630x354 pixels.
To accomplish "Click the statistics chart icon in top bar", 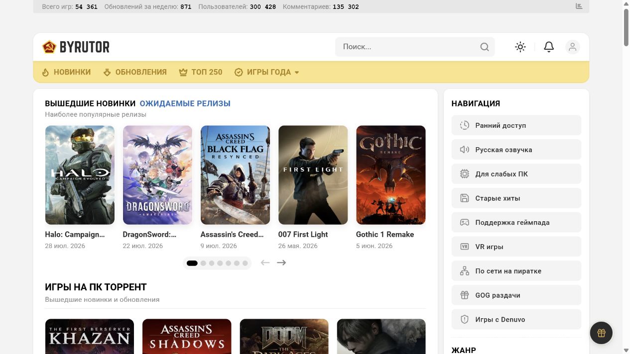I will (579, 6).
